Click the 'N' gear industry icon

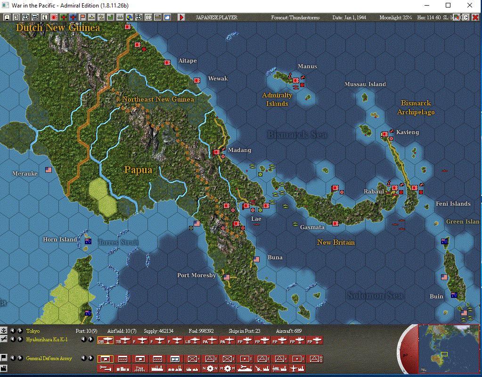pyautogui.click(x=210, y=369)
